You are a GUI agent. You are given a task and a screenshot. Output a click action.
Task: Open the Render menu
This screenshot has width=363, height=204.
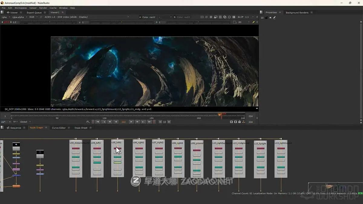[x=43, y=8]
